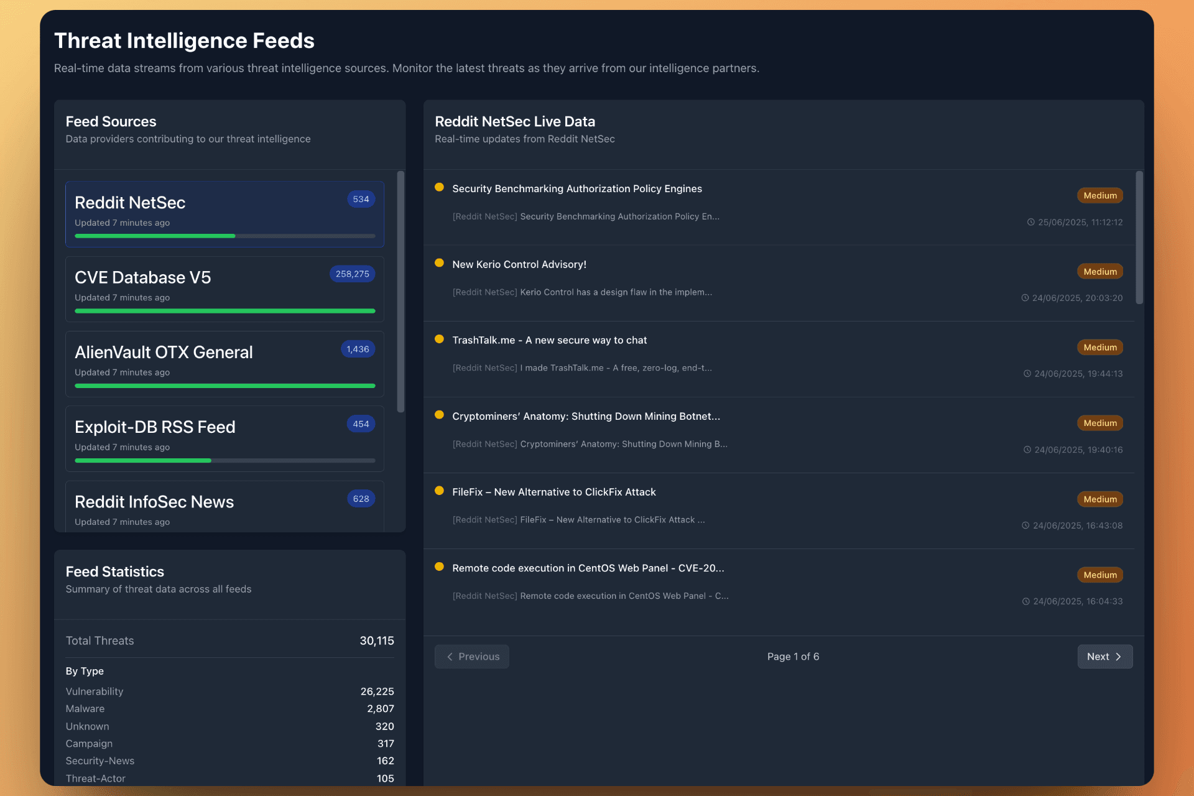Open the Security Benchmarking Authorization Policy Engines post
Image resolution: width=1194 pixels, height=796 pixels.
[577, 188]
